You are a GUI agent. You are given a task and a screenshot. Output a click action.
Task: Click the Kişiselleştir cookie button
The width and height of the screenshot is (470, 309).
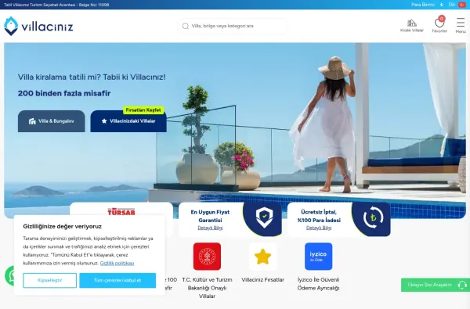50,281
